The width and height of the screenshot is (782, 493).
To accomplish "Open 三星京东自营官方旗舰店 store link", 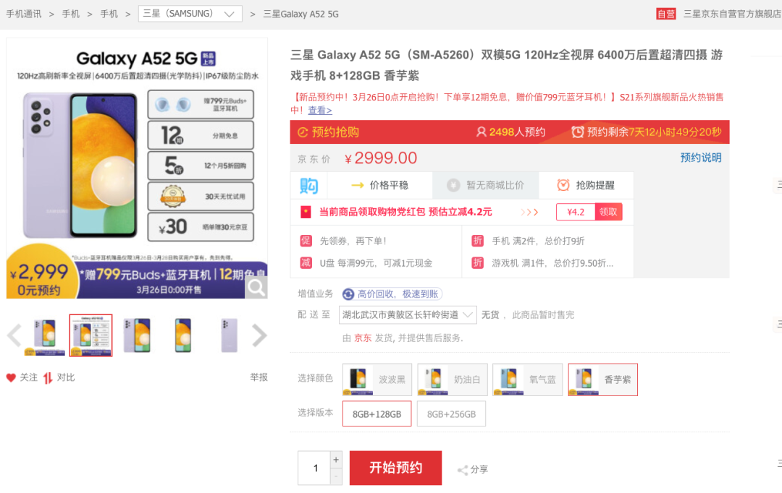I will click(x=731, y=14).
